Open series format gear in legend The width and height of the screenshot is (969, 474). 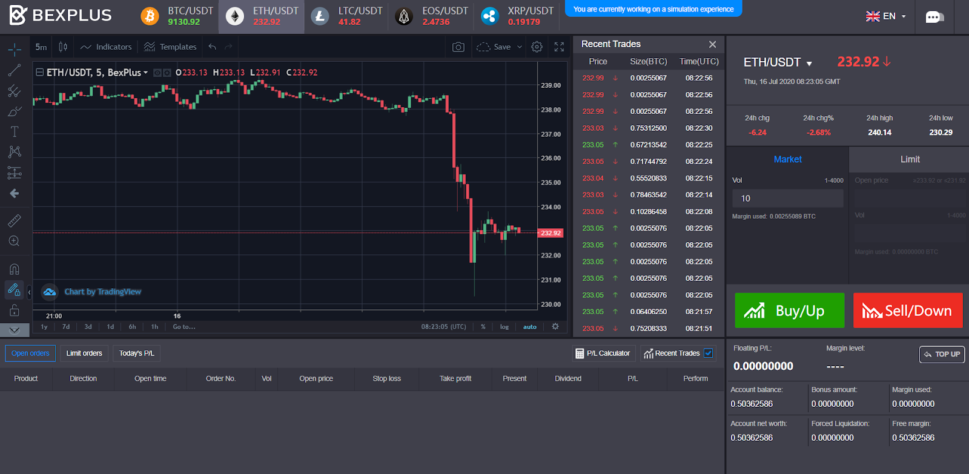point(167,73)
